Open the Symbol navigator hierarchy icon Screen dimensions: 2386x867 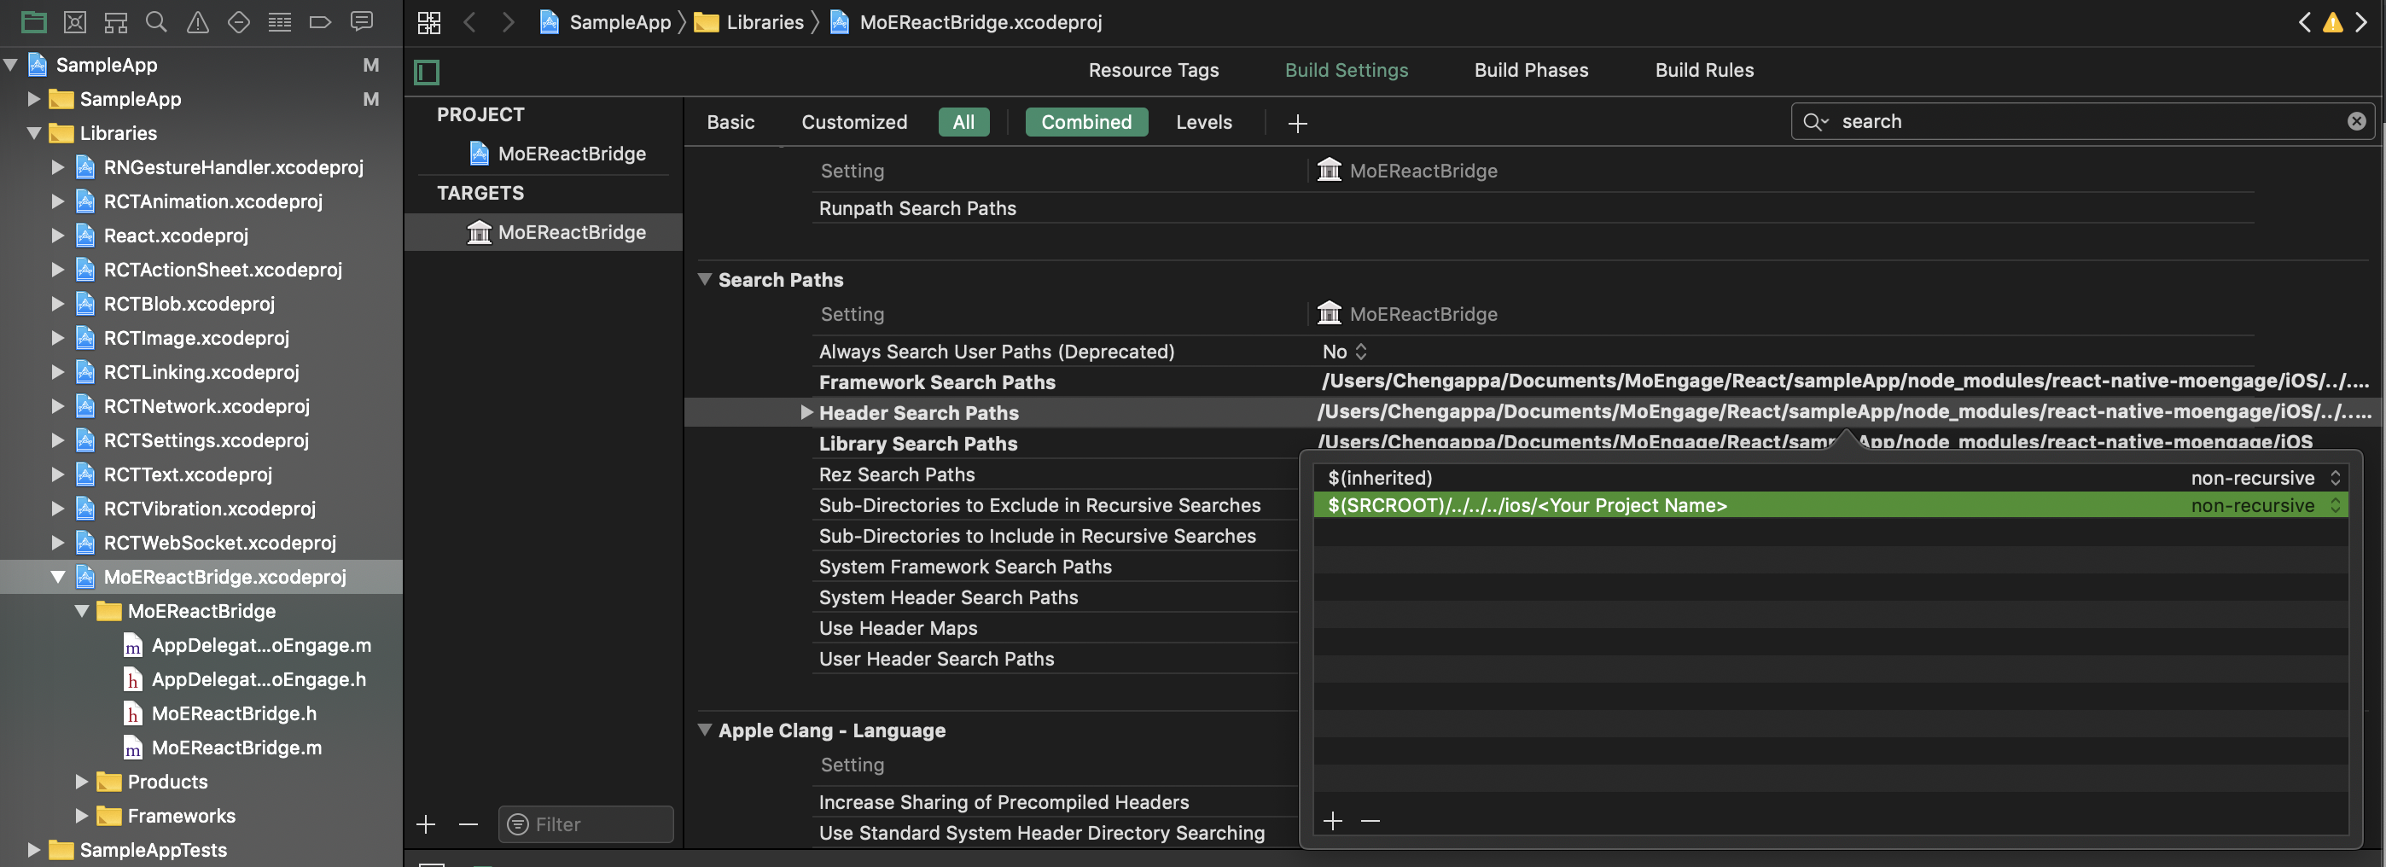point(116,21)
